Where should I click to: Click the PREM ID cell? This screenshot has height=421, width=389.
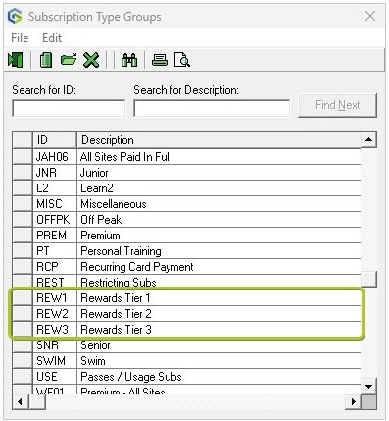click(x=55, y=236)
